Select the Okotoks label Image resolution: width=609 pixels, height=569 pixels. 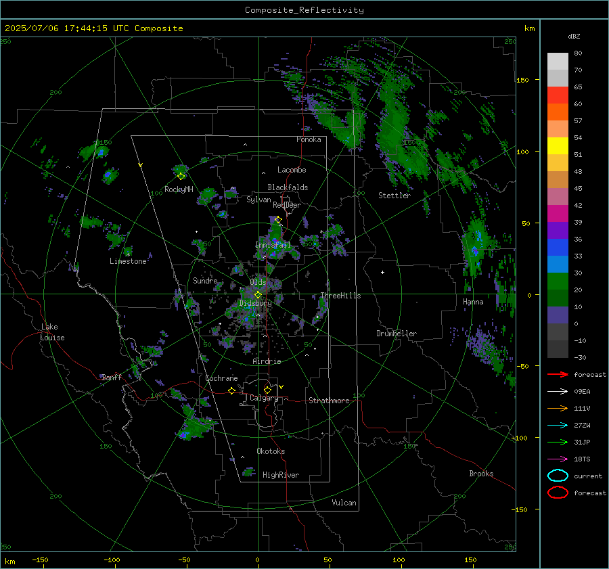(271, 451)
